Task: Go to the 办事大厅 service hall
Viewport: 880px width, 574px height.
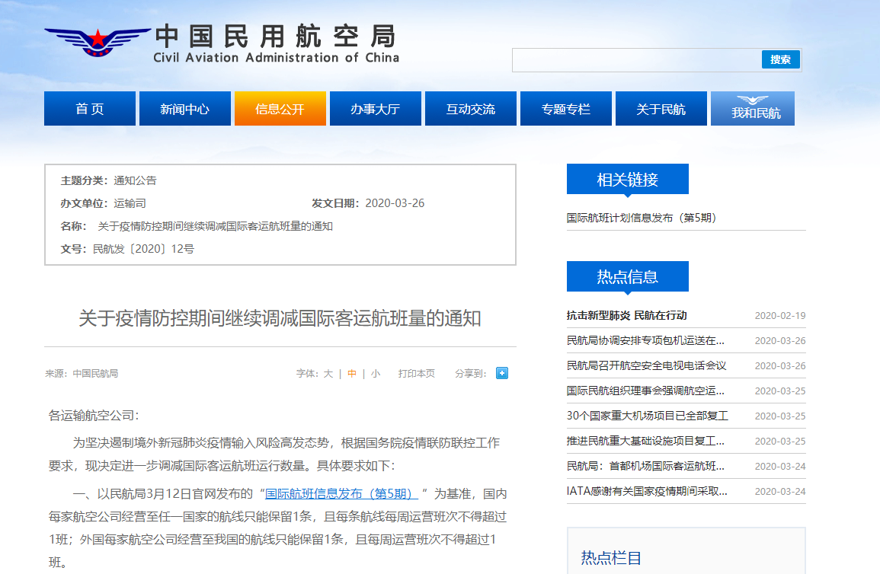Action: 376,109
